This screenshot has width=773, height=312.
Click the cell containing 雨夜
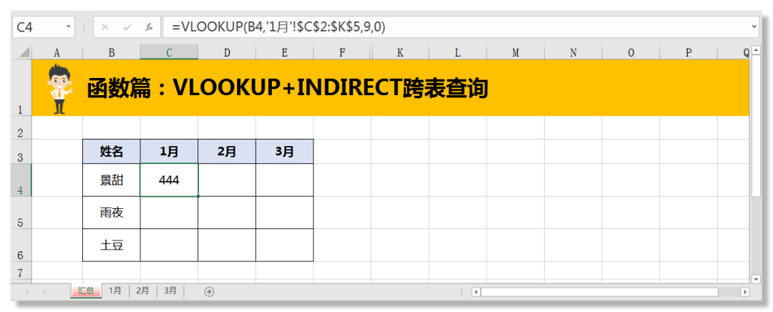[x=112, y=213]
